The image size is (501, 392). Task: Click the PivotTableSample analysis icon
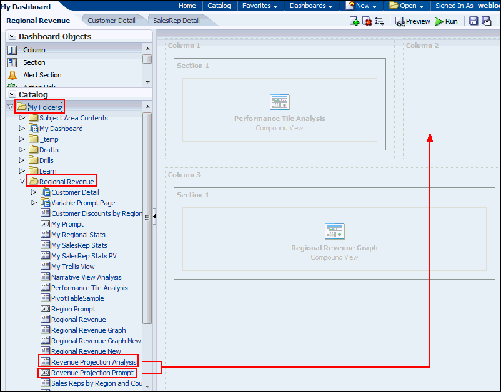click(46, 298)
